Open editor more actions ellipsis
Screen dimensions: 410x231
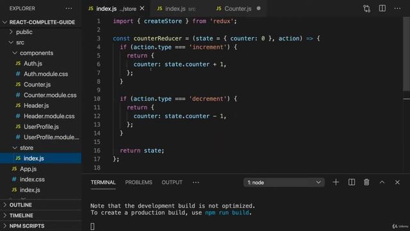click(x=397, y=8)
